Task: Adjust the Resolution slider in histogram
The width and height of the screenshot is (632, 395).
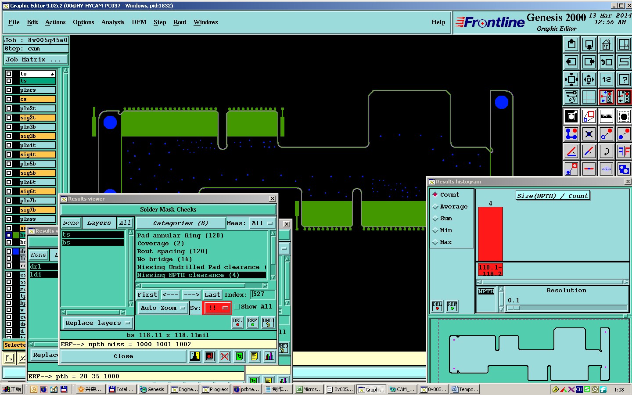Action: [x=513, y=308]
